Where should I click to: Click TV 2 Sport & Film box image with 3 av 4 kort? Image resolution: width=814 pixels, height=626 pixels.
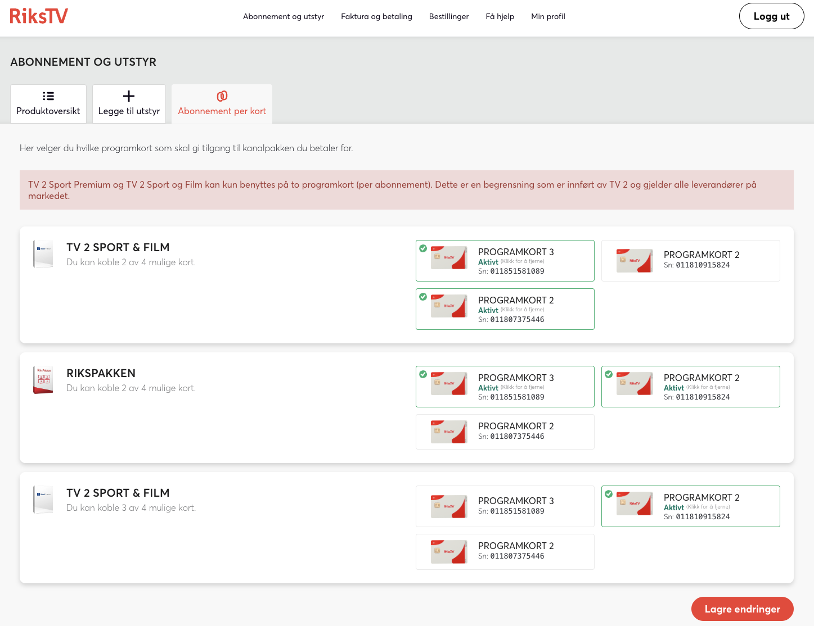[x=43, y=500]
